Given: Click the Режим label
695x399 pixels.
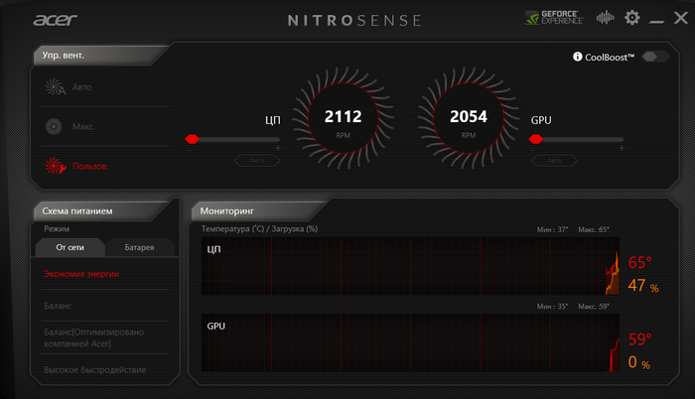Looking at the screenshot, I should pos(57,228).
